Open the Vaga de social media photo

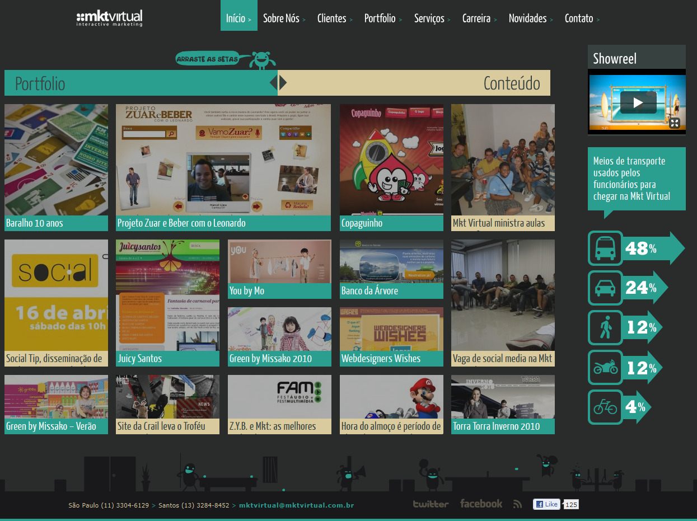pyautogui.click(x=503, y=295)
